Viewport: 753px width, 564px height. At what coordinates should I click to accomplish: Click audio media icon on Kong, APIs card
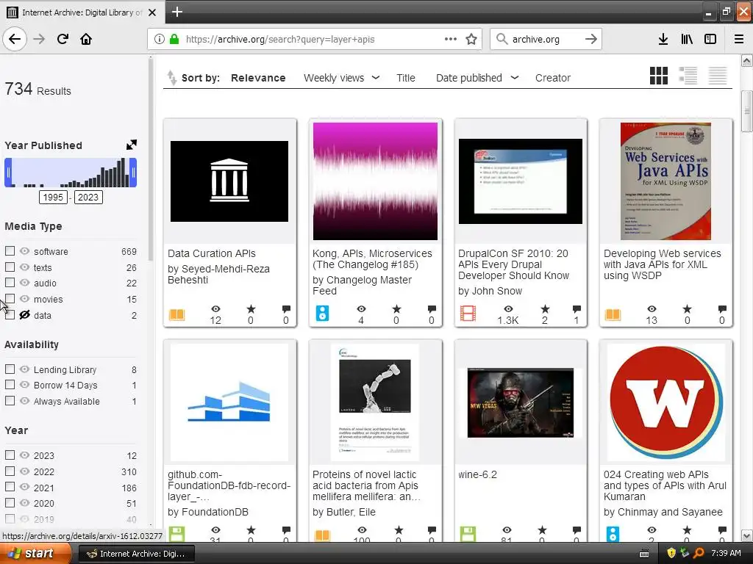(322, 313)
